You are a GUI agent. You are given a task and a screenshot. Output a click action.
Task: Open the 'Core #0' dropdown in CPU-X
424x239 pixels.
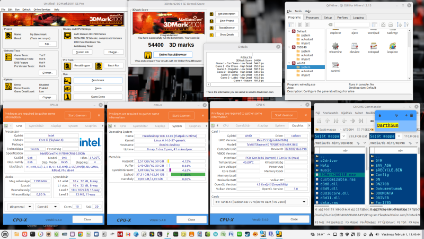(47, 207)
